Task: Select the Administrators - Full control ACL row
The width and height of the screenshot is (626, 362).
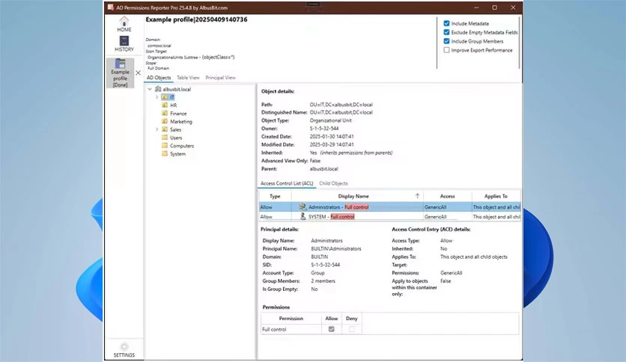Action: pyautogui.click(x=389, y=207)
